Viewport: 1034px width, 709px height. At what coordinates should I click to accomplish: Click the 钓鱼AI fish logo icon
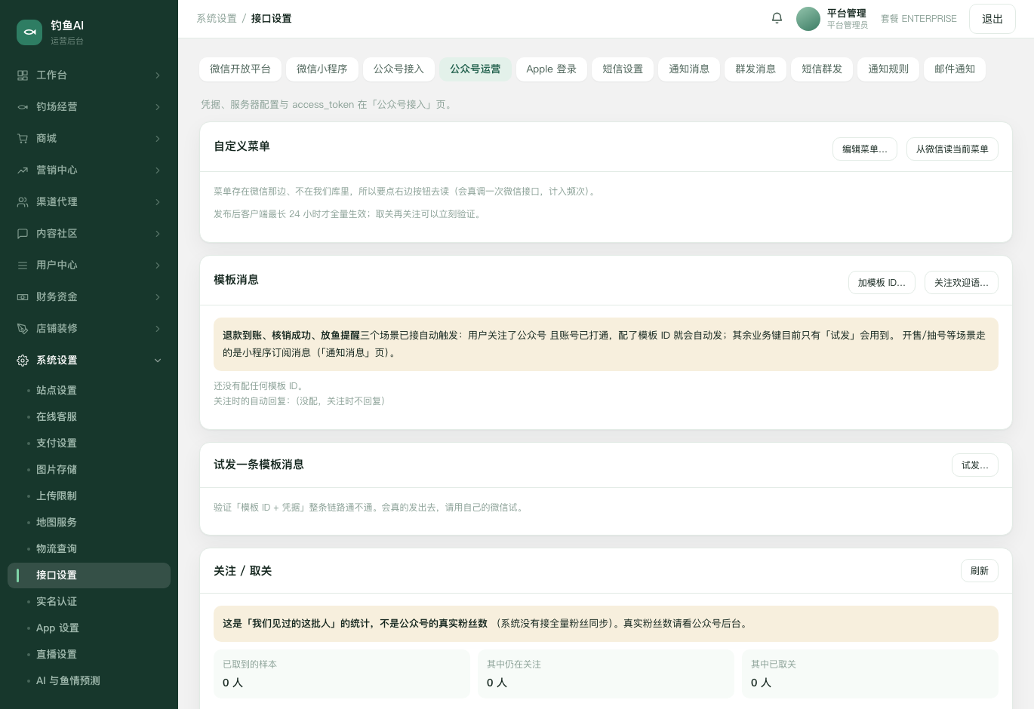pyautogui.click(x=29, y=32)
